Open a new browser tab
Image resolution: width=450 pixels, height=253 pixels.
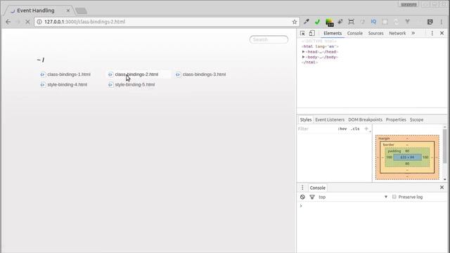tap(82, 11)
